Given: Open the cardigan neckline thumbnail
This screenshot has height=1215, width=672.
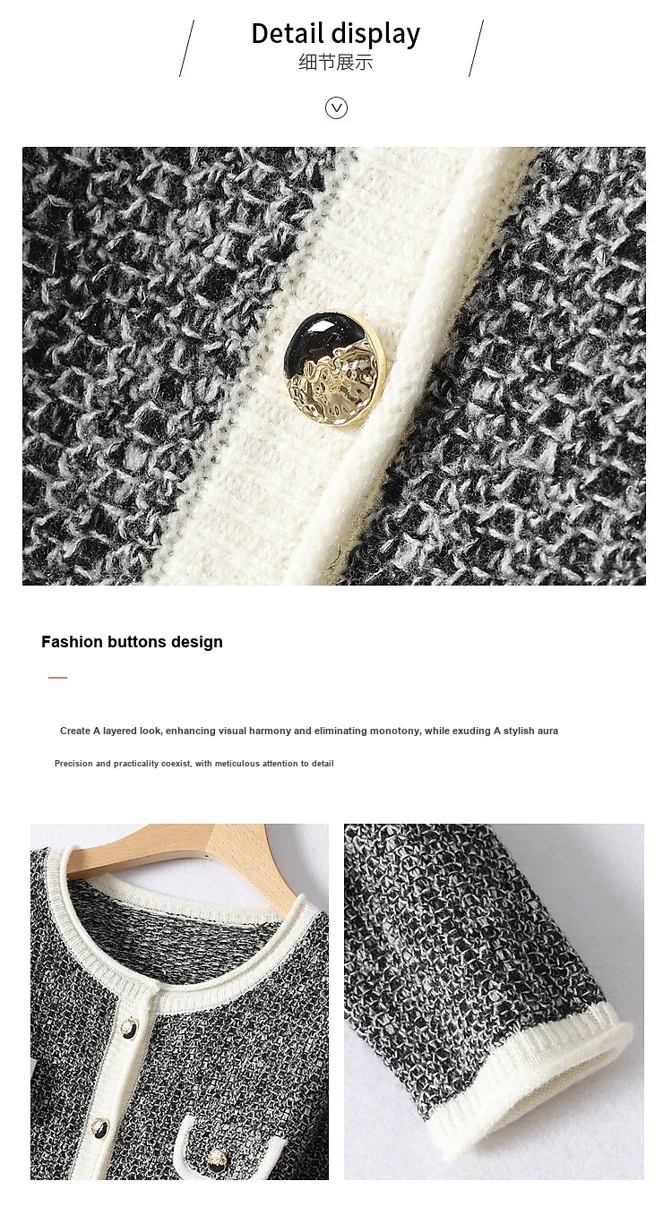Looking at the screenshot, I should coord(179,1002).
